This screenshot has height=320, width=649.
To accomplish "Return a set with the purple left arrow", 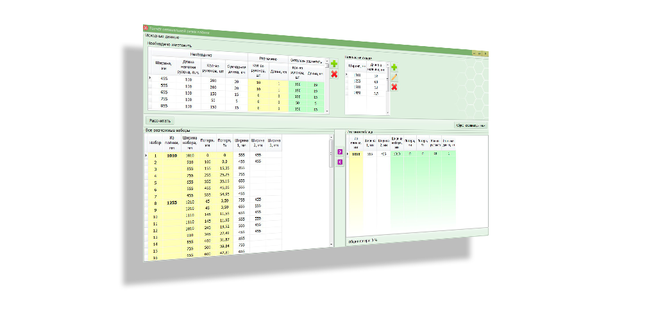I will click(x=340, y=162).
